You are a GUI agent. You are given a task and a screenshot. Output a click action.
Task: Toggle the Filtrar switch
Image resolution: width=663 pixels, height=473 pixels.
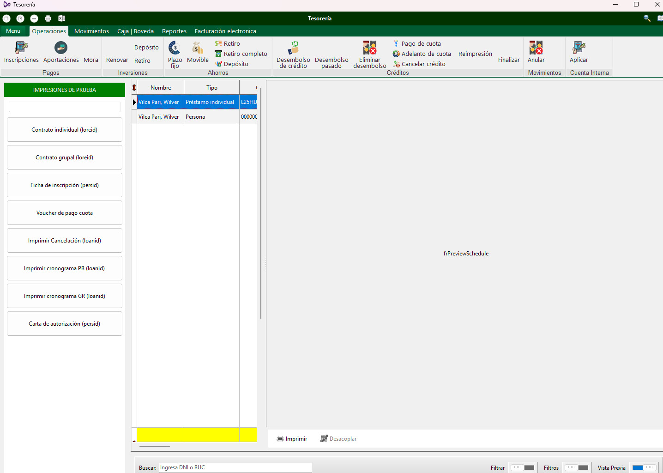tap(523, 467)
